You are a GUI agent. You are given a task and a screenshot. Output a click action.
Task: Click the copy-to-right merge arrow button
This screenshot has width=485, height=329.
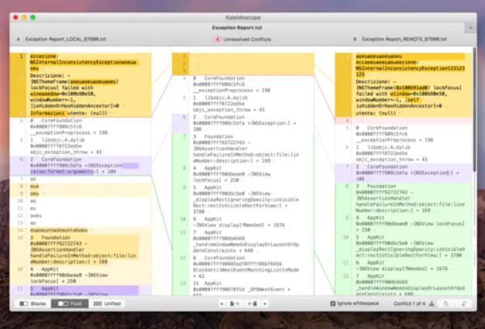(x=235, y=303)
